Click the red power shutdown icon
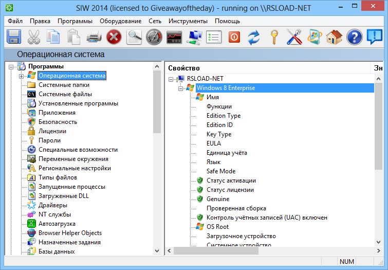 pyautogui.click(x=234, y=37)
